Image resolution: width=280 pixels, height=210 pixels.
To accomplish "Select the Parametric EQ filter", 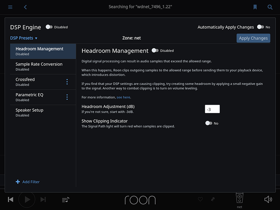I will tap(43, 97).
